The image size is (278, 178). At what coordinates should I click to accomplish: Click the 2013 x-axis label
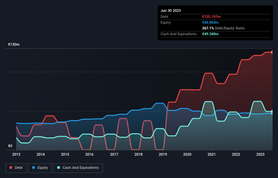pos(16,154)
